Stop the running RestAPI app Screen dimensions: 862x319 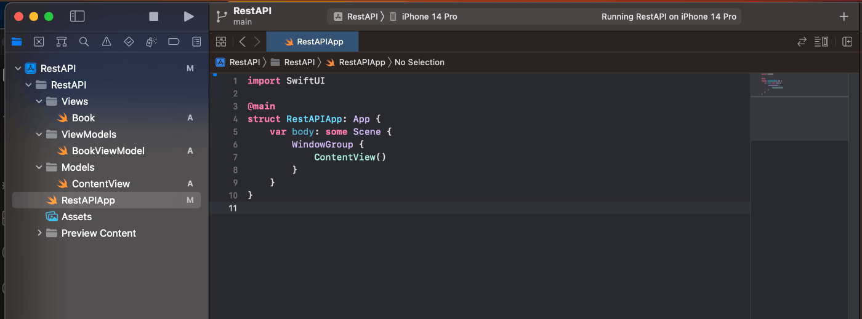tap(154, 17)
